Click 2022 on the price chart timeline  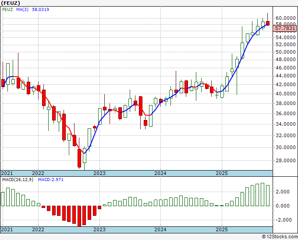38,173
